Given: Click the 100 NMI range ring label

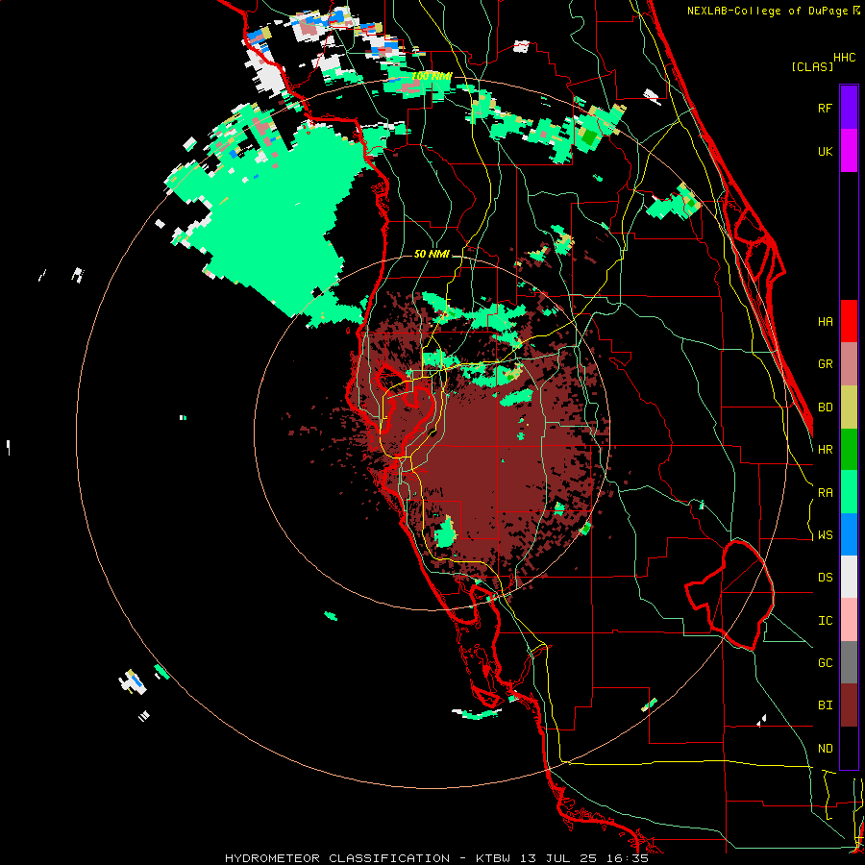Looking at the screenshot, I should 432,76.
